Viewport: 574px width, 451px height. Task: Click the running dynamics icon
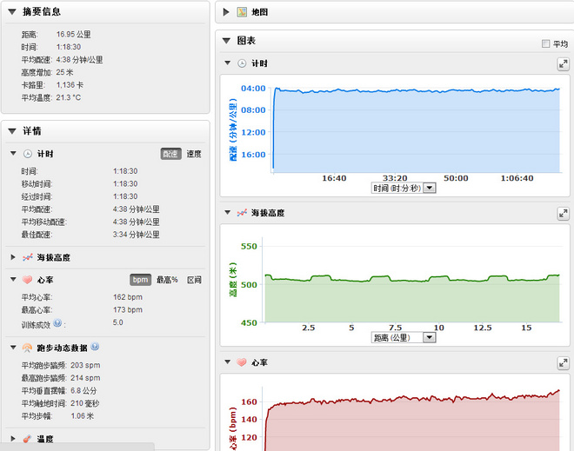click(27, 348)
